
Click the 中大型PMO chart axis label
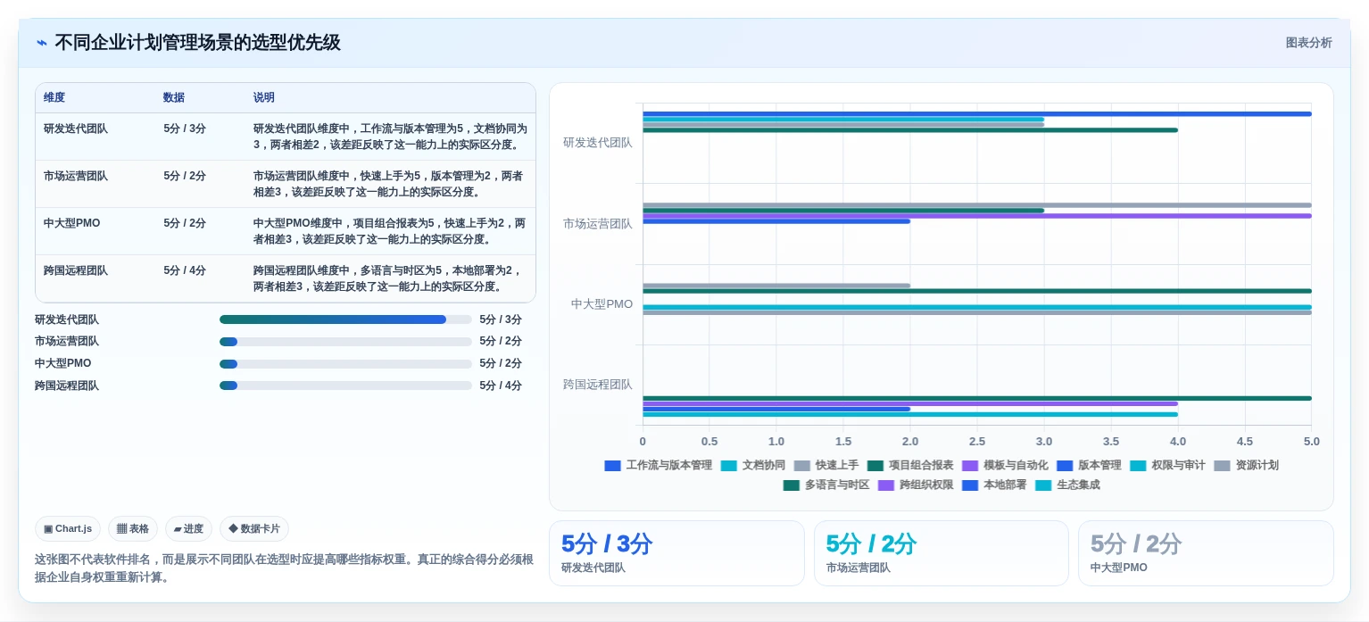[x=602, y=304]
